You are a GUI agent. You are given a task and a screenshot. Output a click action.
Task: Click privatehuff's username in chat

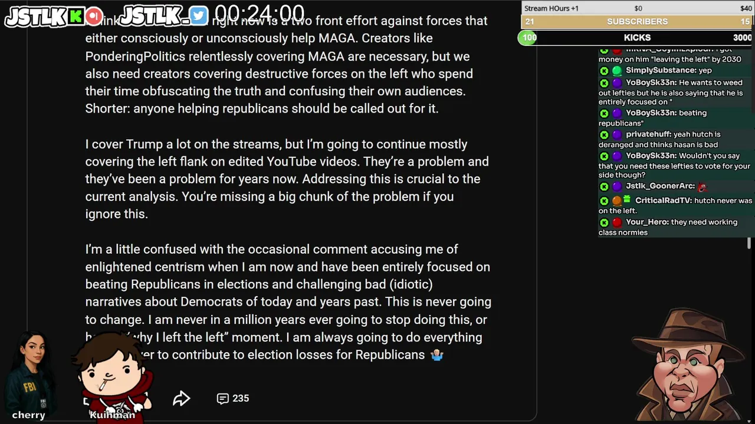(x=648, y=134)
